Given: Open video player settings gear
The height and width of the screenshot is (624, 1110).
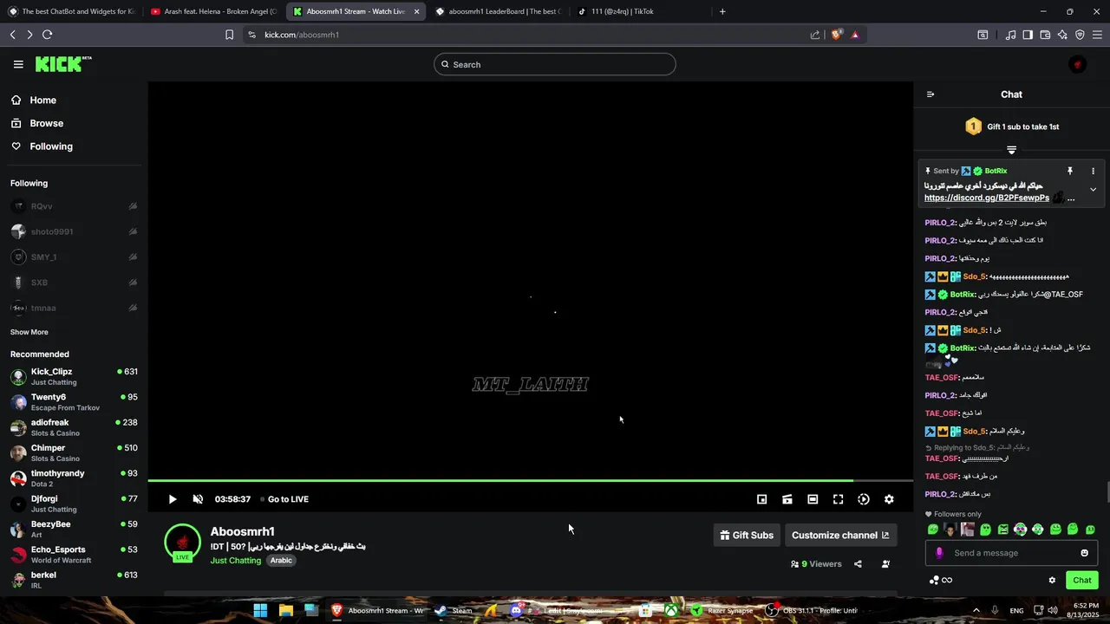Looking at the screenshot, I should (889, 499).
